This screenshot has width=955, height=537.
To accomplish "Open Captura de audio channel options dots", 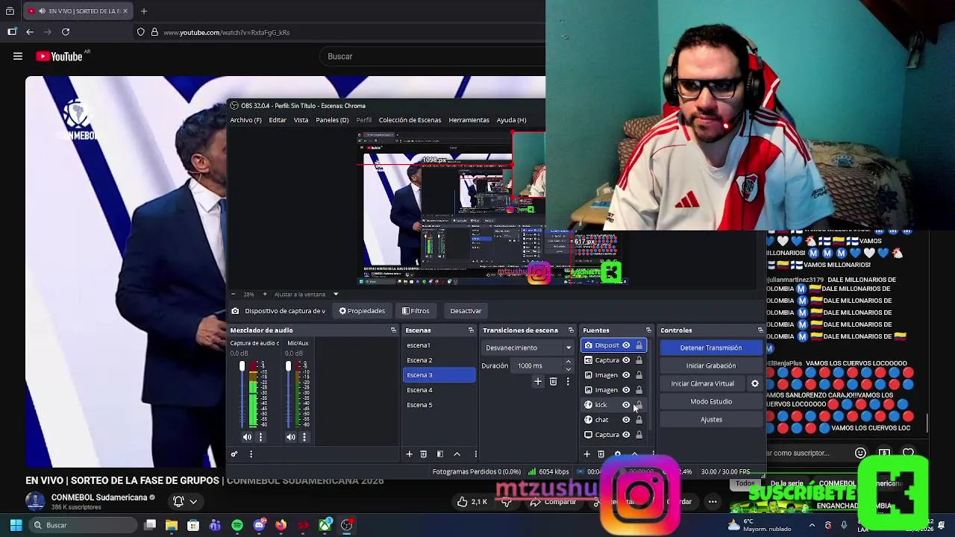I will 260,437.
